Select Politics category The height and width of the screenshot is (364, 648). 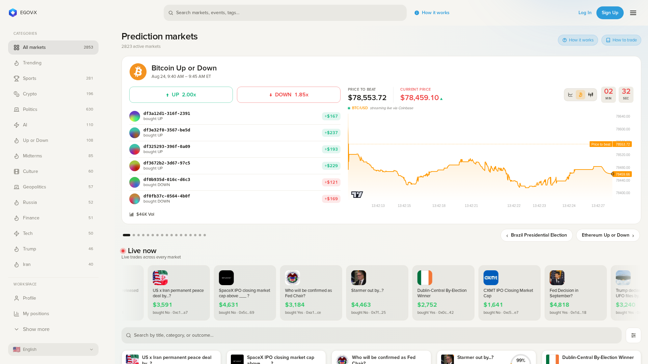(53, 110)
